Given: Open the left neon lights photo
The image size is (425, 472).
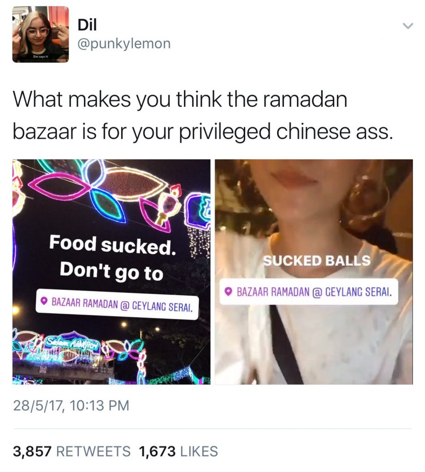Looking at the screenshot, I should coord(112,272).
